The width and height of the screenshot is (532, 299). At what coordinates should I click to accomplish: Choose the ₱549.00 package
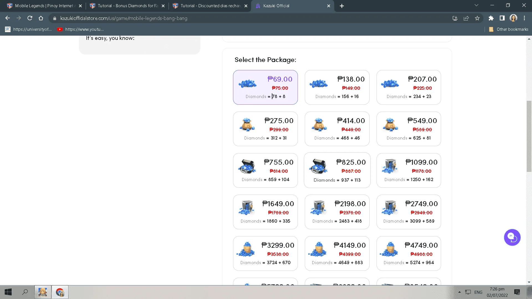point(409,129)
